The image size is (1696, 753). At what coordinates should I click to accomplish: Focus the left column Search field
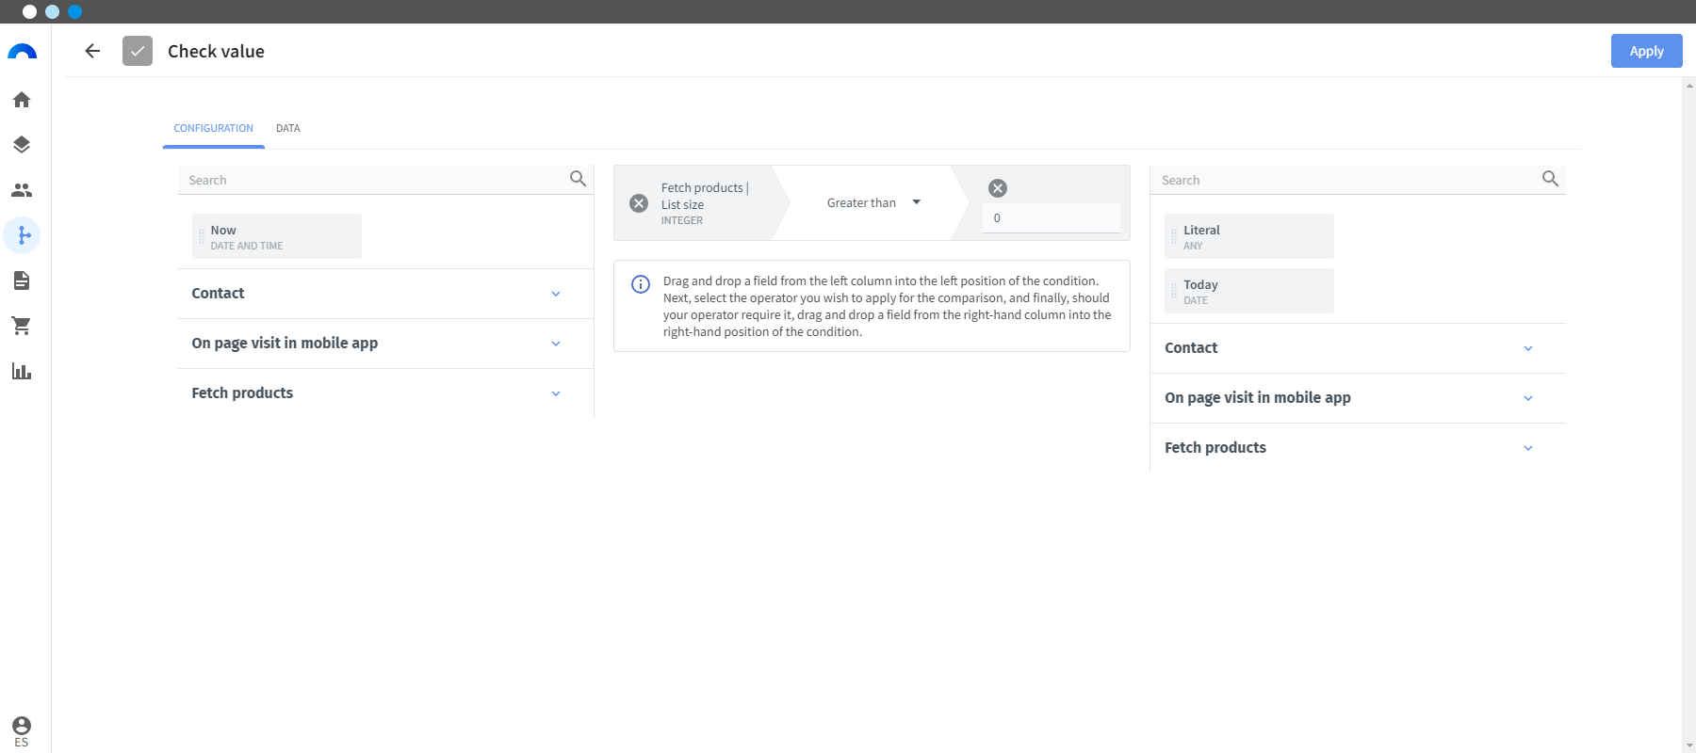tap(373, 180)
